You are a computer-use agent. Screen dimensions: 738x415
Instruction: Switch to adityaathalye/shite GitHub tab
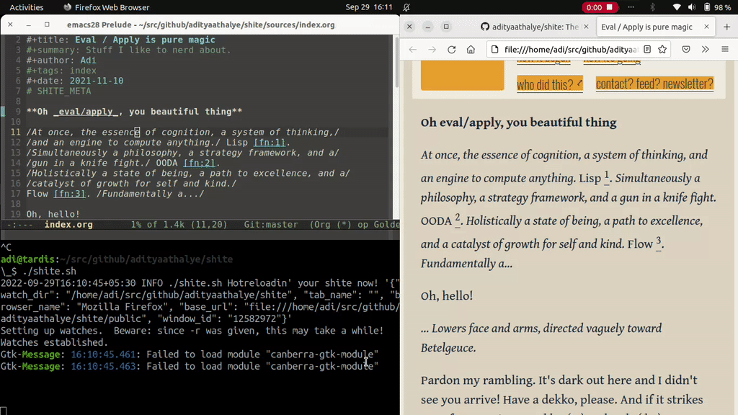tap(535, 27)
